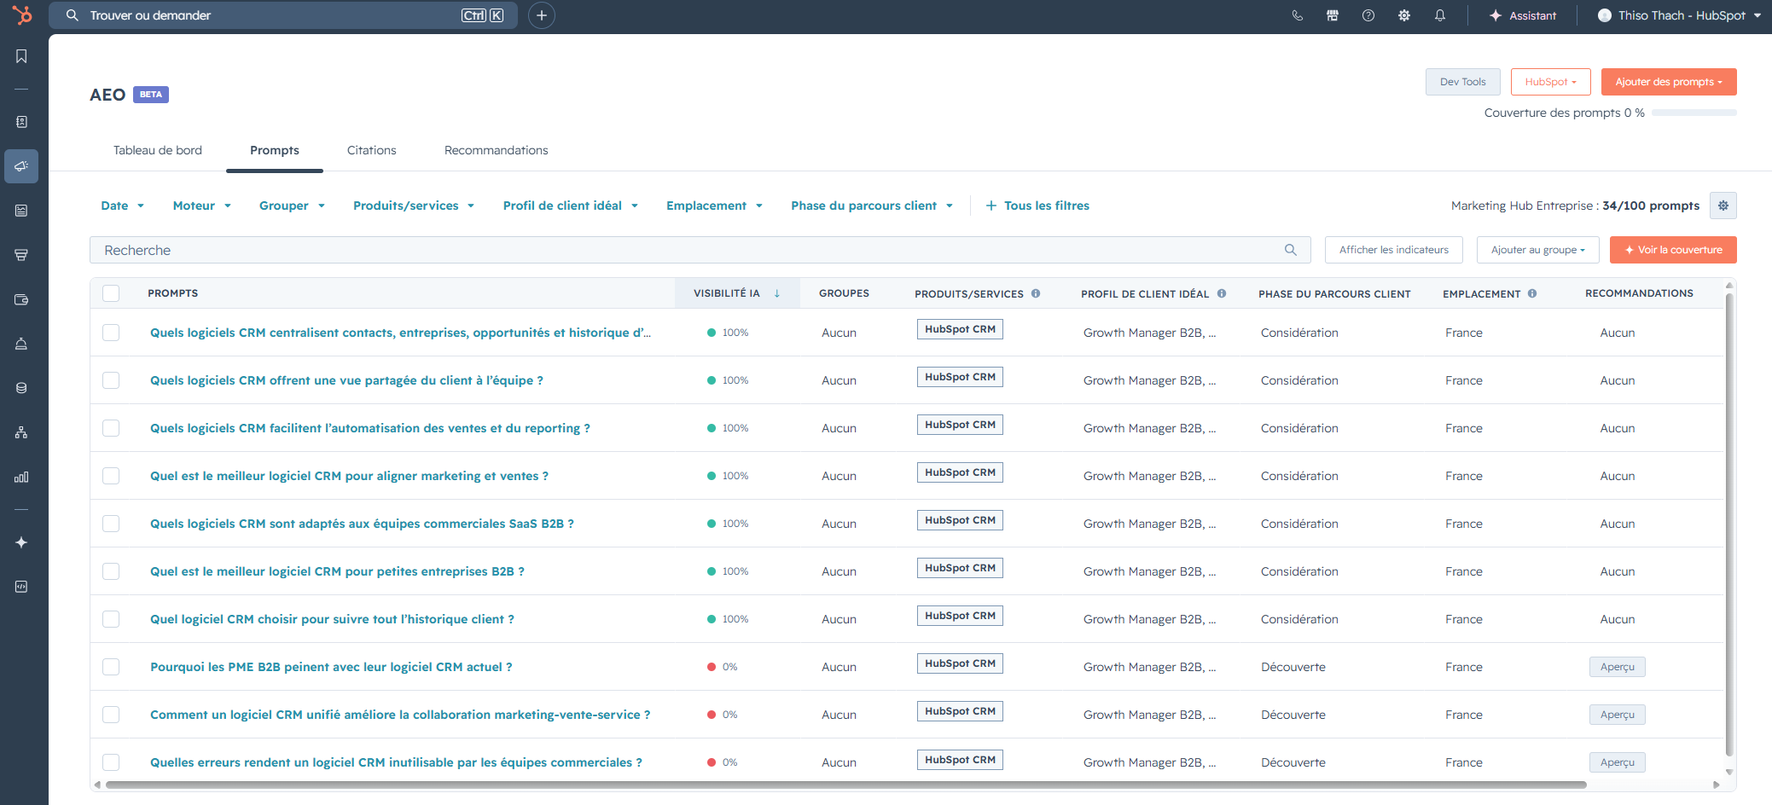Select the Marketing megaphone sidebar icon
This screenshot has width=1772, height=805.
pos(21,166)
